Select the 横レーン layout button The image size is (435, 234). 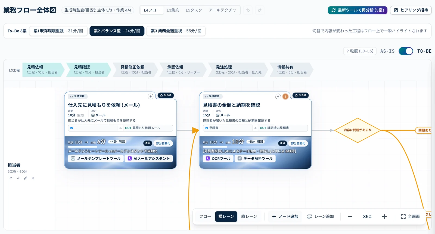click(226, 217)
